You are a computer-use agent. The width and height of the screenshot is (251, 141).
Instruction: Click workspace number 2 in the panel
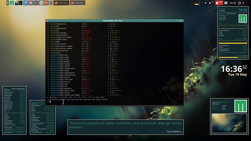(x=188, y=3)
